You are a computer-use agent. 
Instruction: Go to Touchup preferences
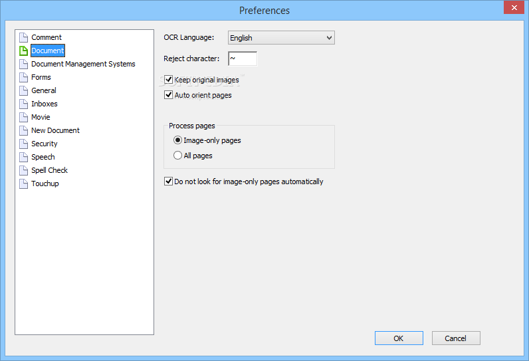[x=45, y=183]
